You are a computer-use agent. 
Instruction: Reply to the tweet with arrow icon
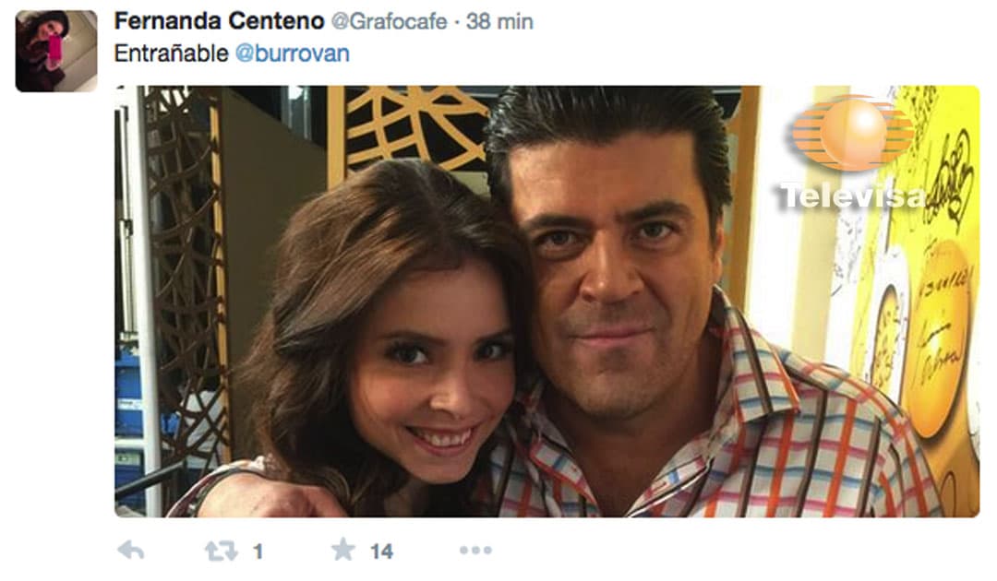132,550
